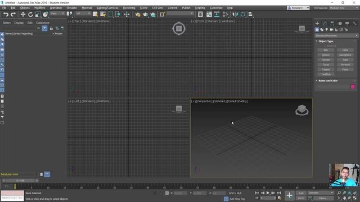Click the Mirror tool icon
The image size is (360, 202).
(235, 15)
